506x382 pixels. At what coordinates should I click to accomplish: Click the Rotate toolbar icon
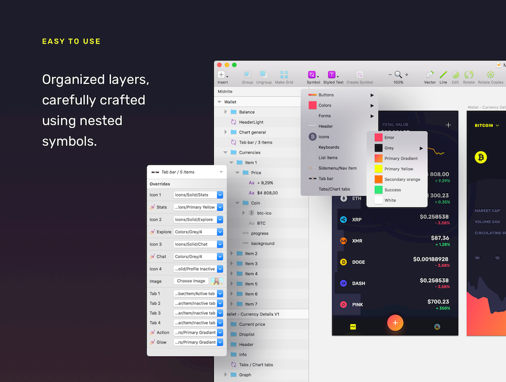(x=469, y=75)
